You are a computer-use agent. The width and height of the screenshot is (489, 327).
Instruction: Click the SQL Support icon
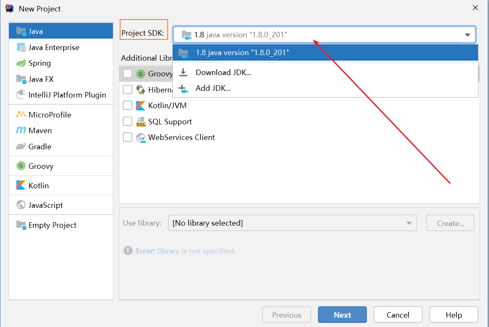(141, 122)
